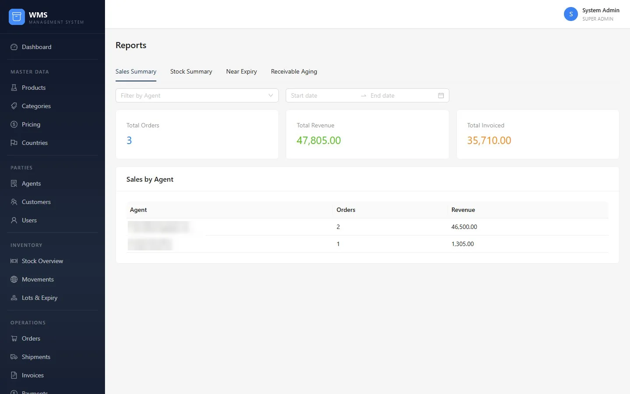Click the Revenue column header
This screenshot has width=630, height=394.
tap(463, 210)
